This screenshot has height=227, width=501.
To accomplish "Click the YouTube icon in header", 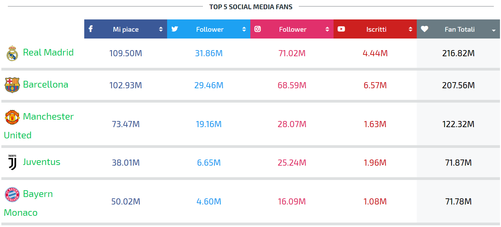I will [341, 29].
